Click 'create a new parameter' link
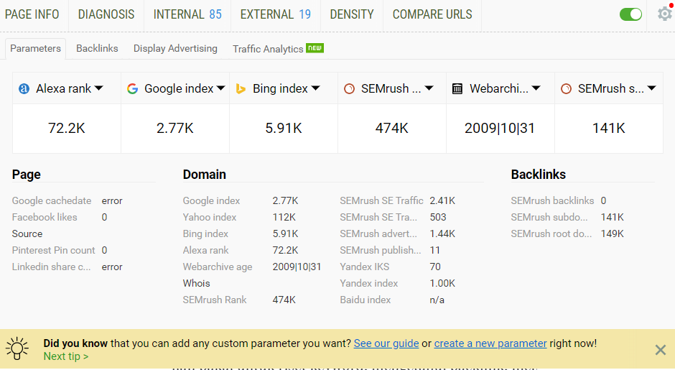 click(490, 343)
